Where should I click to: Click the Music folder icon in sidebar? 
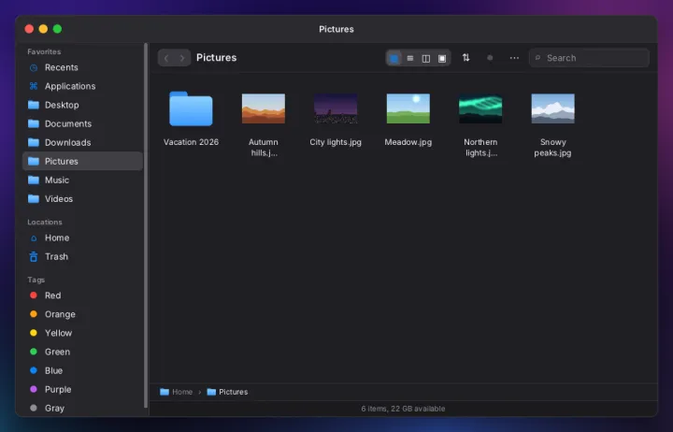tap(34, 180)
